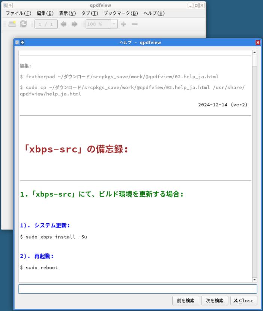
Task: Click the sudo reboot command line
Action: [39, 268]
